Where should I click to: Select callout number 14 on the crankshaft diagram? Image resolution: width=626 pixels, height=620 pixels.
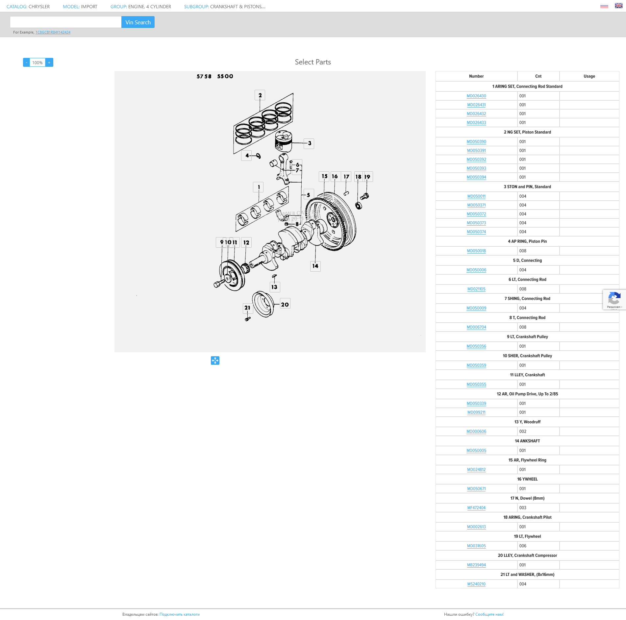315,266
